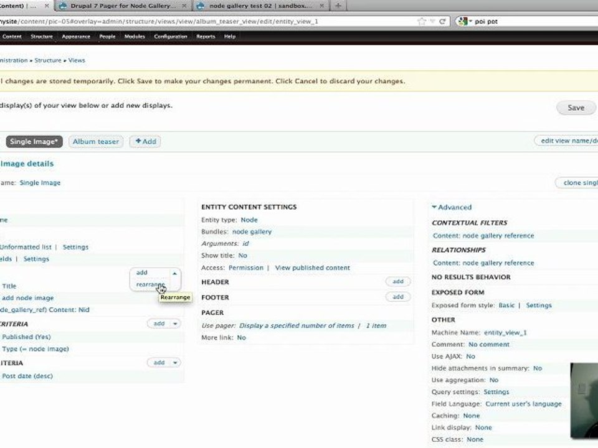Screen dimensions: 598x448
Task: Edit Bundles node gallery setting
Action: pyautogui.click(x=252, y=231)
